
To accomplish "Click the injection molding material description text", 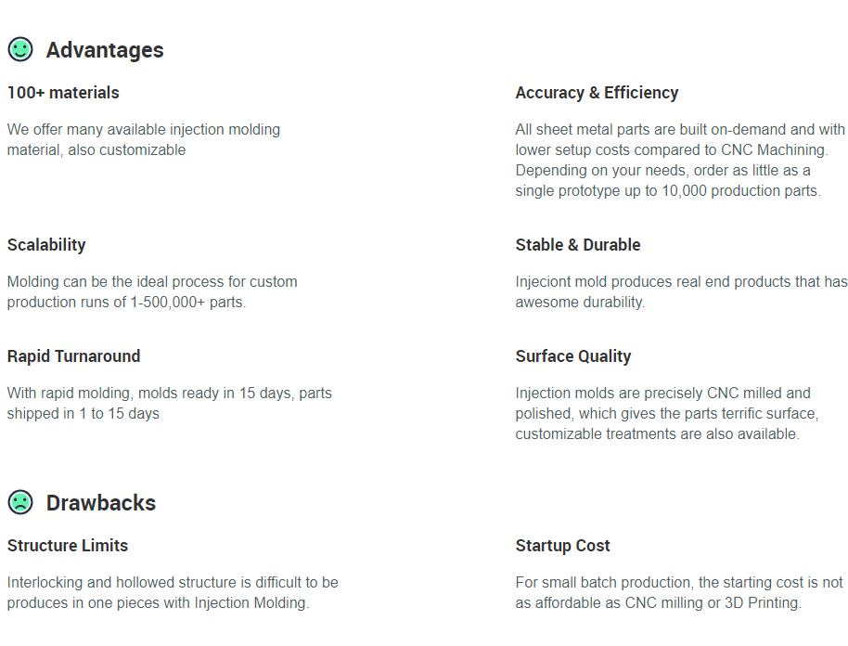I will point(144,140).
